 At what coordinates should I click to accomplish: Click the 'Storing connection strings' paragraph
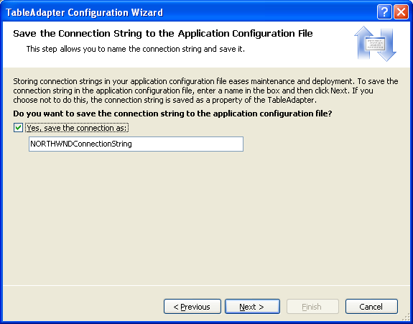tap(205, 91)
